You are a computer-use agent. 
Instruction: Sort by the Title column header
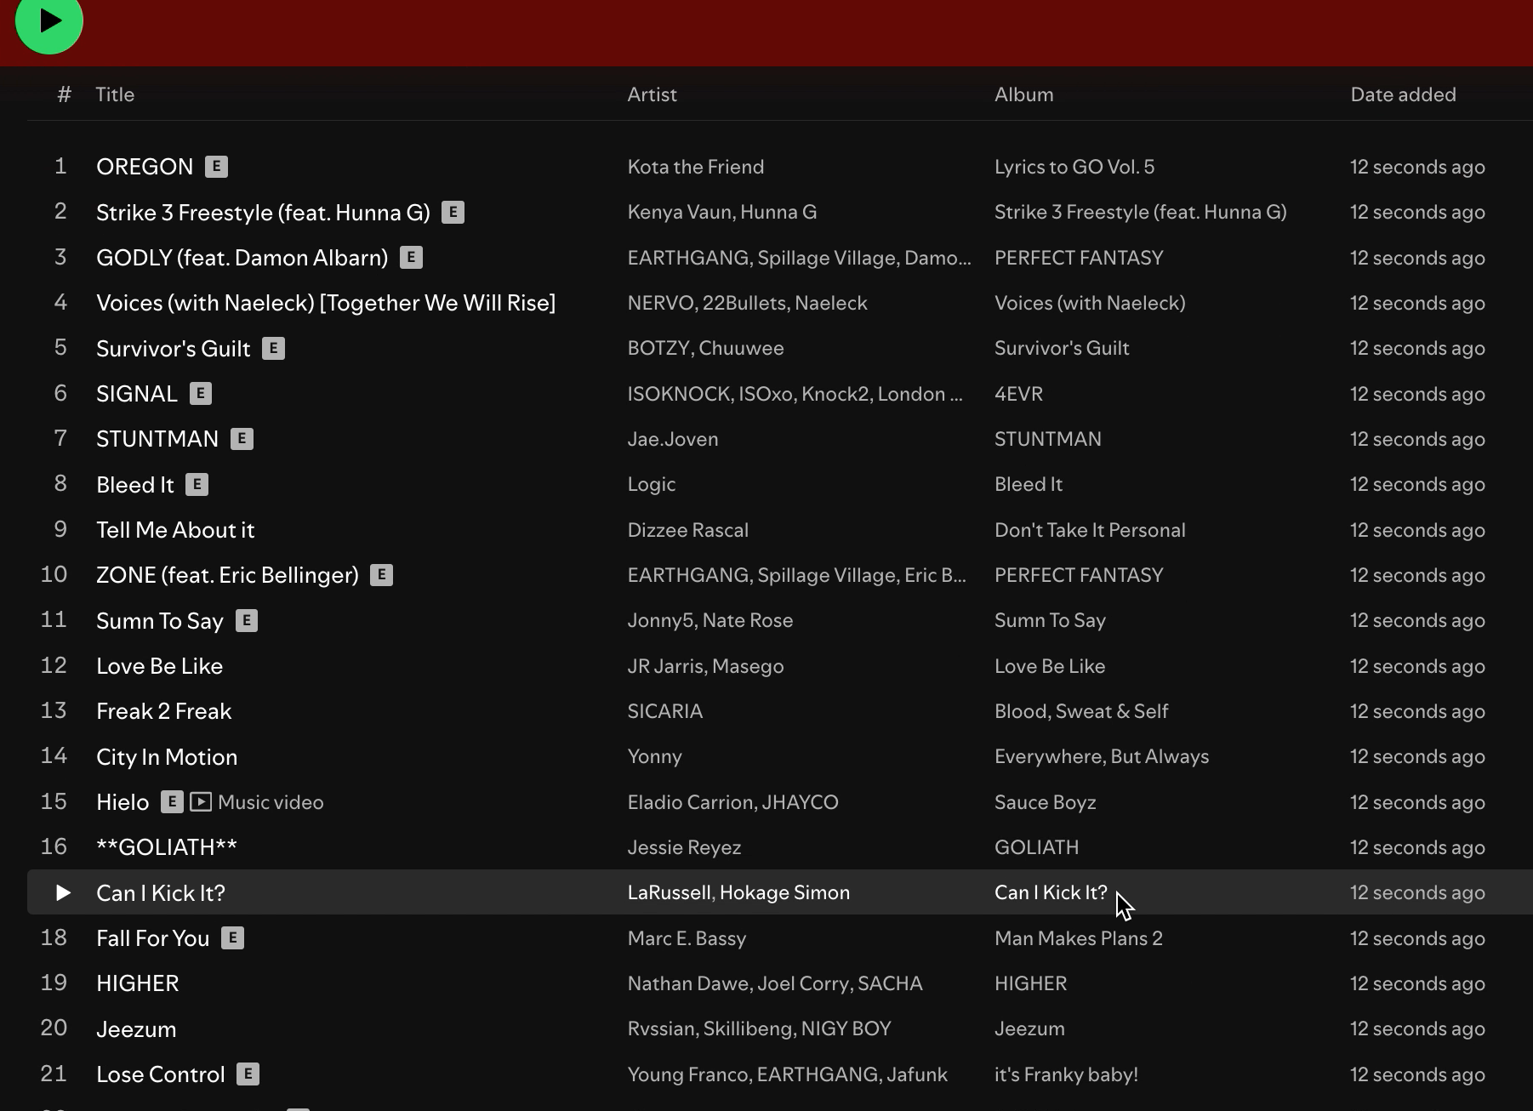[x=115, y=94]
